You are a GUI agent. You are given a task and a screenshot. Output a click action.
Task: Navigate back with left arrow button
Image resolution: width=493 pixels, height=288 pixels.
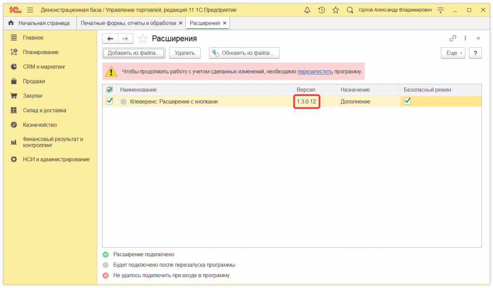click(x=111, y=39)
